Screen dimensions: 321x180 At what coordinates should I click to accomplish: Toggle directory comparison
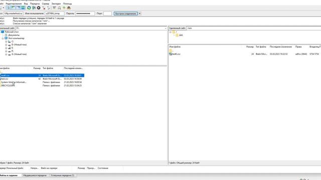point(59,8)
